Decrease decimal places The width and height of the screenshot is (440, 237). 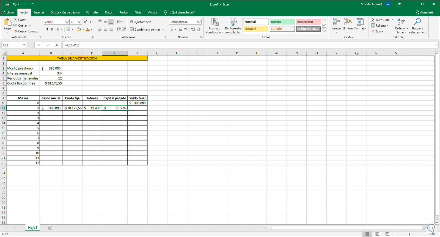[x=199, y=29]
